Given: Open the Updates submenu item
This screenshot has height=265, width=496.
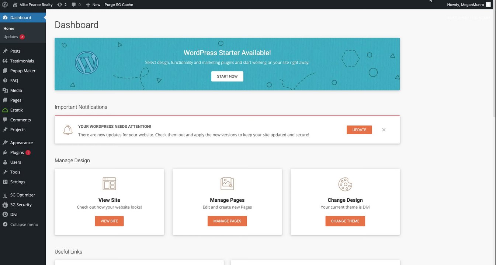Looking at the screenshot, I should (14, 37).
